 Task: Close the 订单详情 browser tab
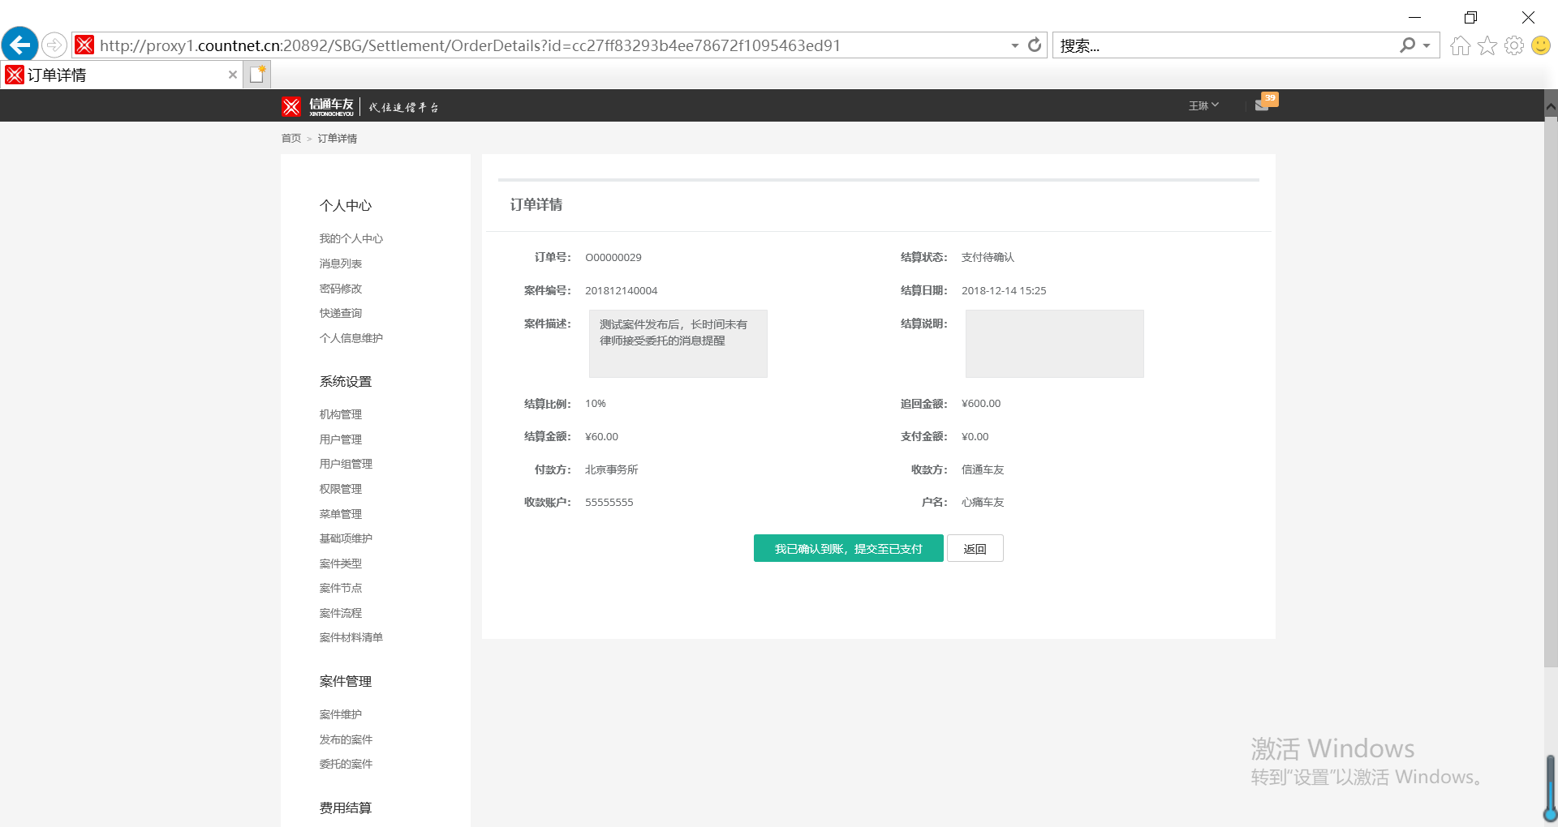233,75
